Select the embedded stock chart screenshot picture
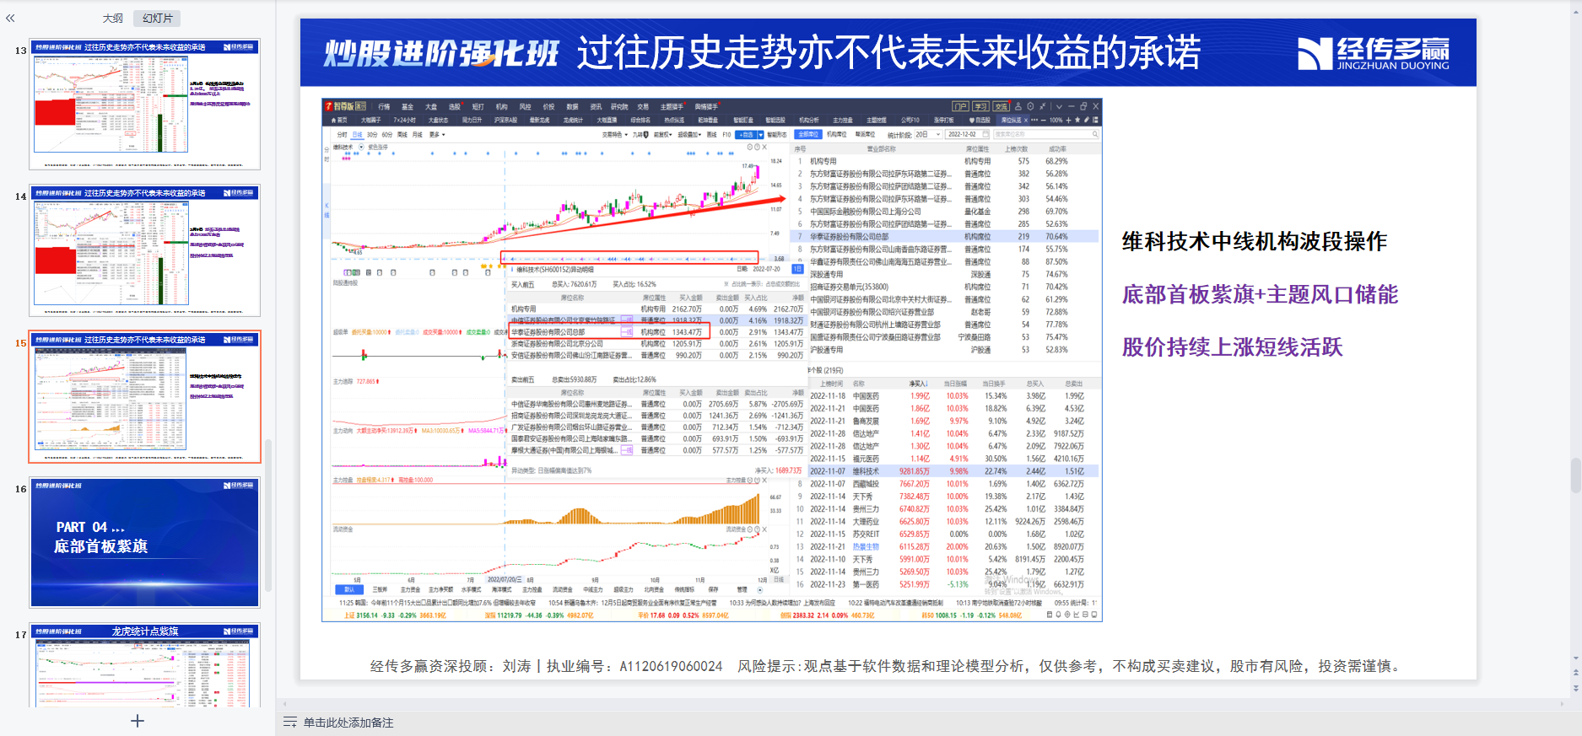Screen dimensions: 1582x736 712,360
